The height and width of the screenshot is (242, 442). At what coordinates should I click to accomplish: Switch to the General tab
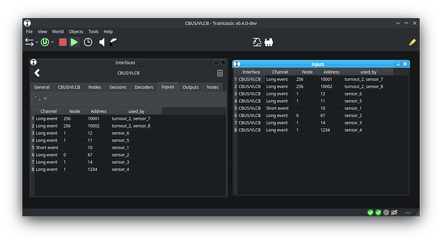[42, 87]
